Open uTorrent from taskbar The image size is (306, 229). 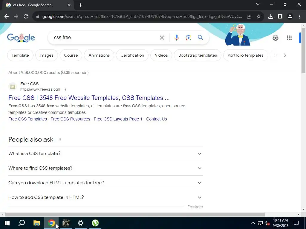click(95, 223)
